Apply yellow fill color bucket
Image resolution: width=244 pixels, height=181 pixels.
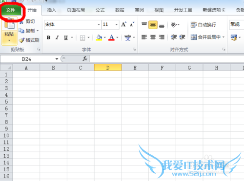(99, 37)
